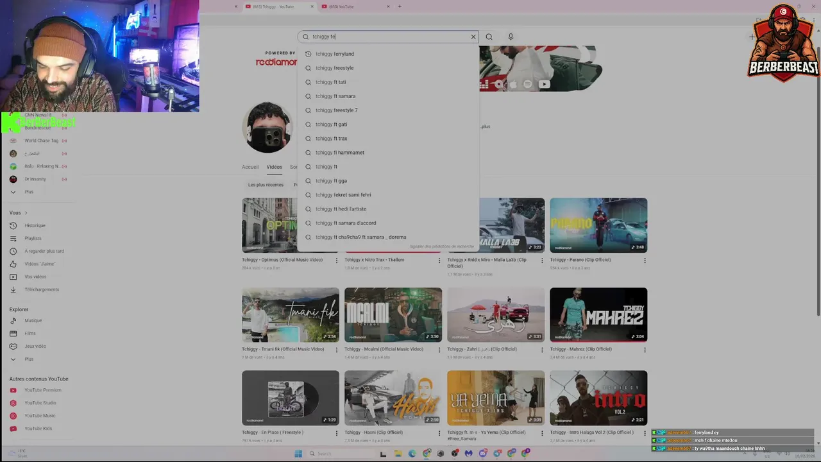Open more options for 'Tchiggy - Mcalmi' video

(439, 350)
